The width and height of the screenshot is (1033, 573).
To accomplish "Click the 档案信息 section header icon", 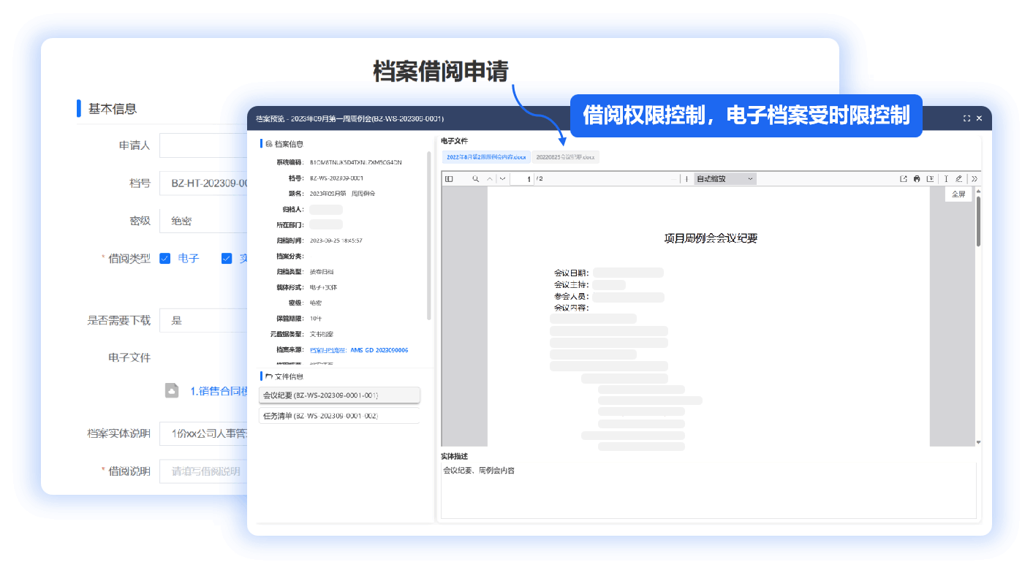I will pyautogui.click(x=269, y=144).
